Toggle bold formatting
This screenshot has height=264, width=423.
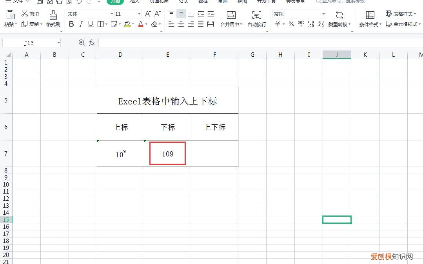click(71, 24)
